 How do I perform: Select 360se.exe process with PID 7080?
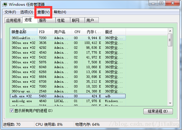pos(68,87)
